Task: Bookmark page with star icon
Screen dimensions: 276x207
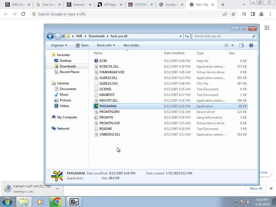Action: [233, 14]
